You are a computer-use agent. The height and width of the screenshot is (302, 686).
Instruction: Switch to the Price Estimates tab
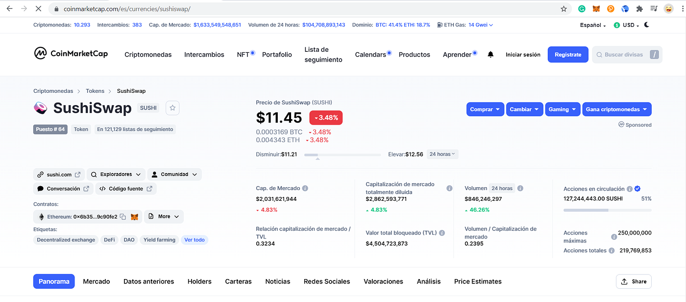tap(478, 281)
